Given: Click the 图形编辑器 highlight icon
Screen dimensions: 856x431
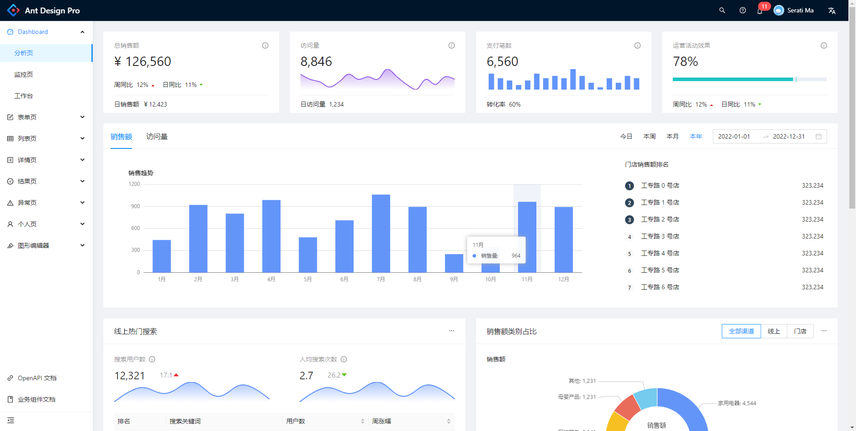Looking at the screenshot, I should 10,246.
